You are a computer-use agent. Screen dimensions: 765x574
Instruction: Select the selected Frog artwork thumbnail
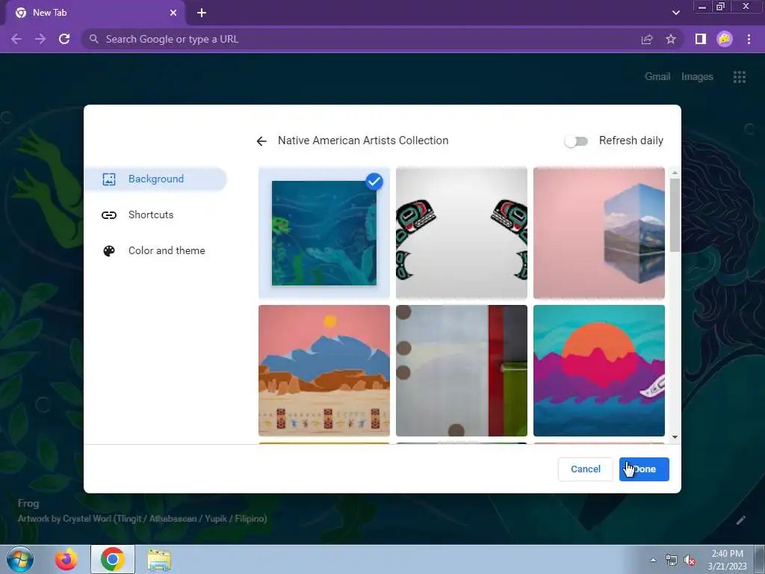tap(324, 233)
